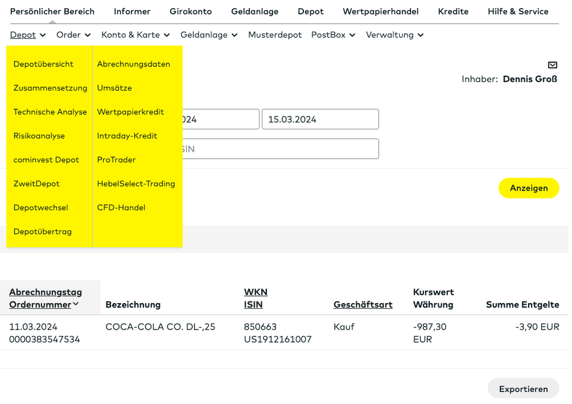Go to the Hilfe & Service section

click(518, 11)
